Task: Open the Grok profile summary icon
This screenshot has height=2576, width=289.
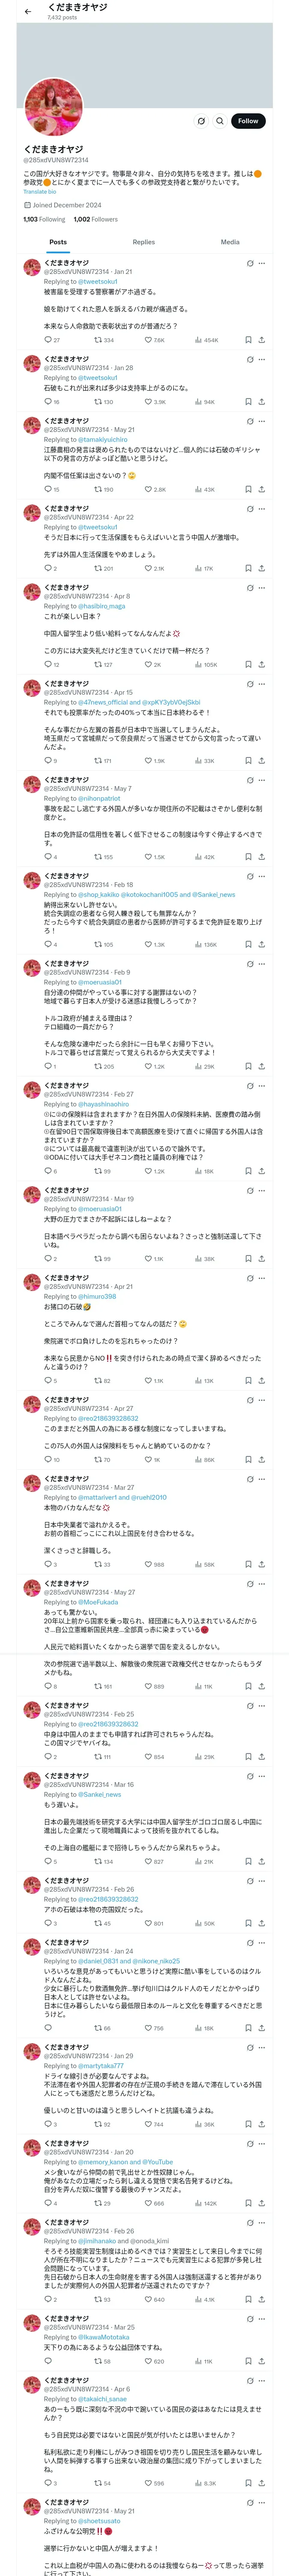Action: tap(201, 121)
